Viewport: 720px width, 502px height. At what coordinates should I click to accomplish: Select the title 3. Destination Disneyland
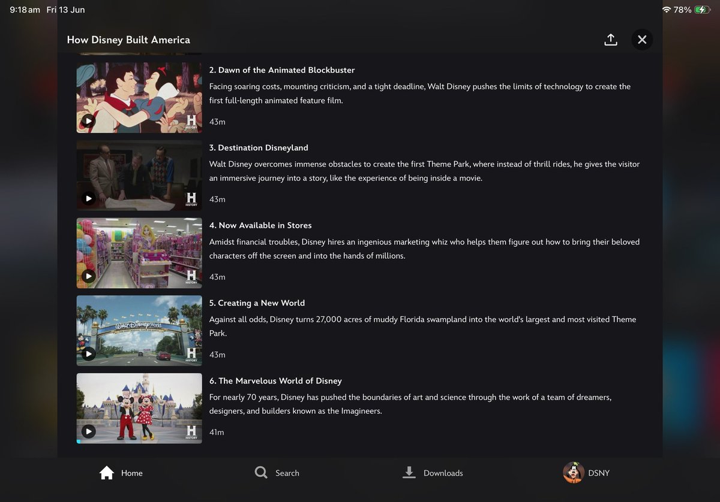(x=259, y=147)
